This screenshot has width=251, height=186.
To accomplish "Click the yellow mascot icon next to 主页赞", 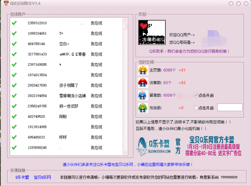I will coord(143,70).
